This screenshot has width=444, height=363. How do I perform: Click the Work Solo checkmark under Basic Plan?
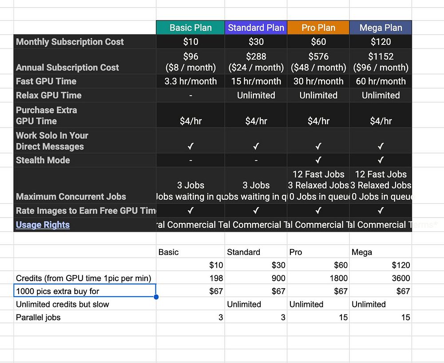(x=190, y=146)
